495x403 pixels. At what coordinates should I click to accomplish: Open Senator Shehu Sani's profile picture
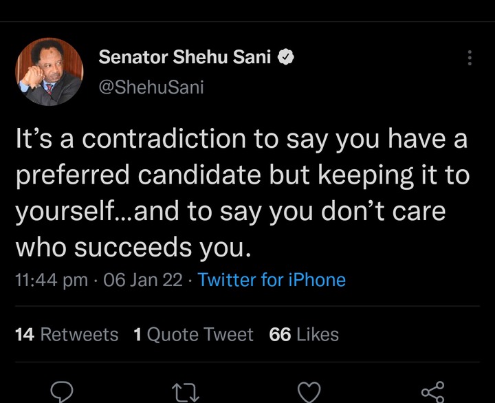pyautogui.click(x=49, y=72)
